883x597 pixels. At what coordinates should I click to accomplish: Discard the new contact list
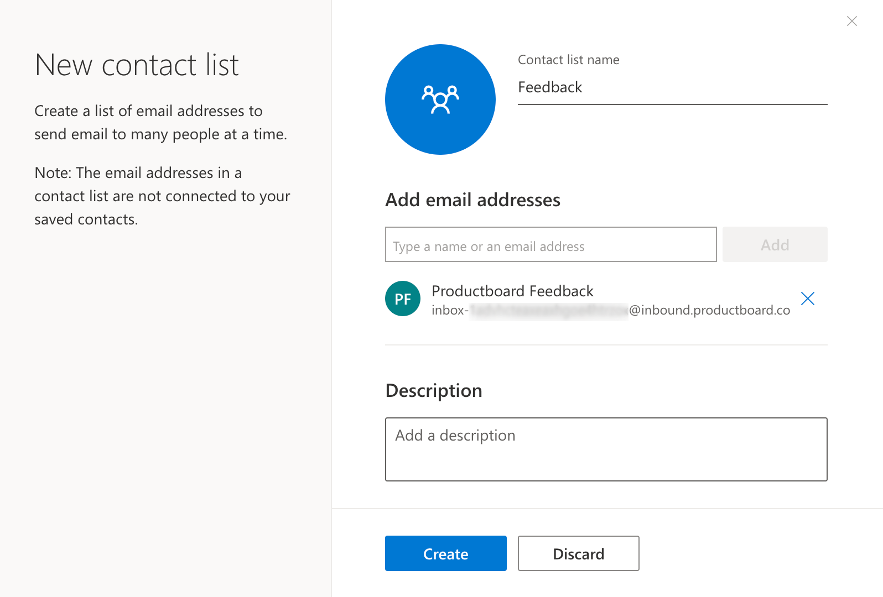pyautogui.click(x=579, y=553)
